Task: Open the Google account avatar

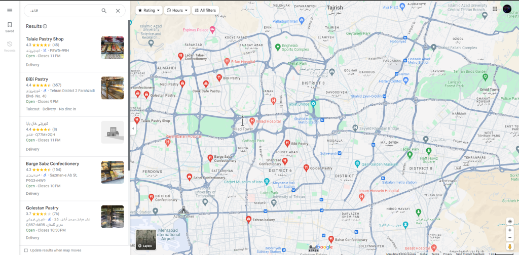Action: [507, 9]
